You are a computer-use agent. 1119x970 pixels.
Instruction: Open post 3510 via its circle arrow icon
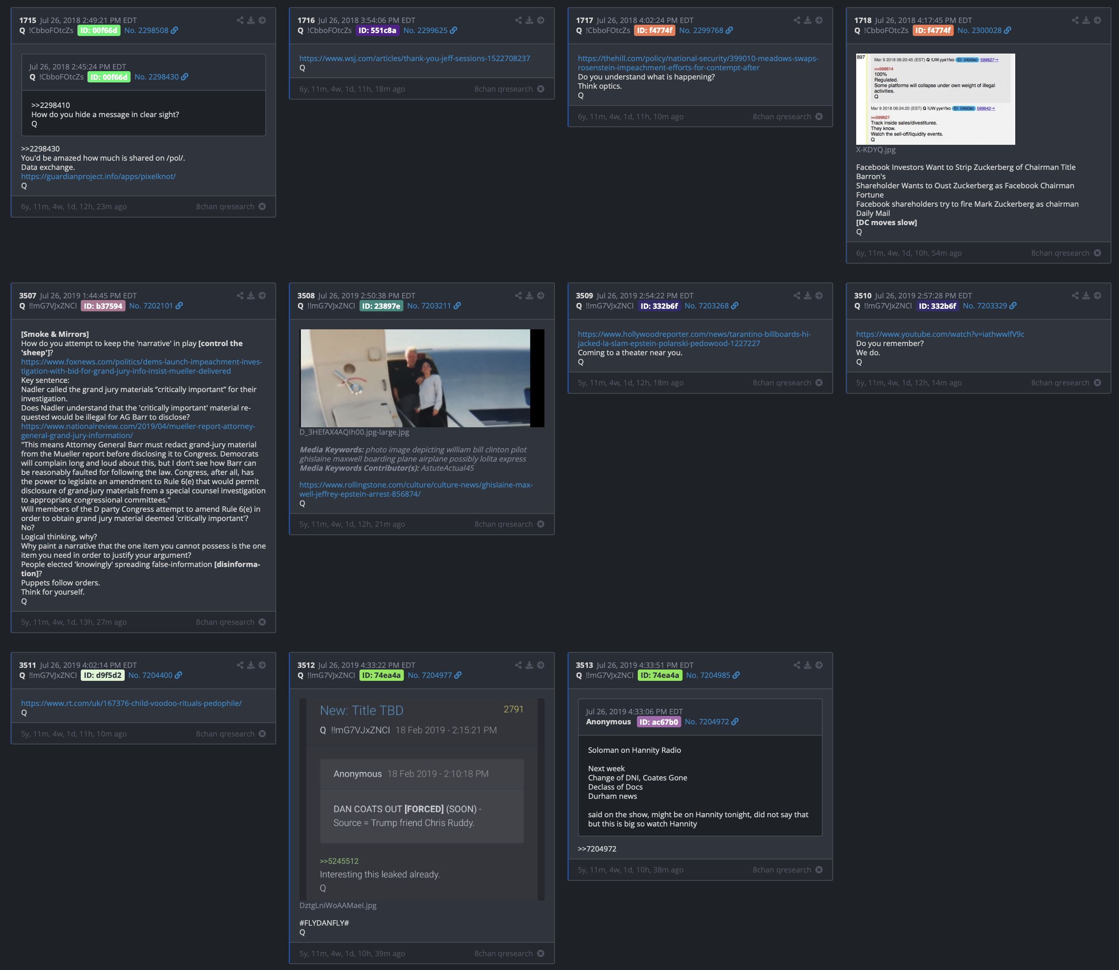[1097, 296]
